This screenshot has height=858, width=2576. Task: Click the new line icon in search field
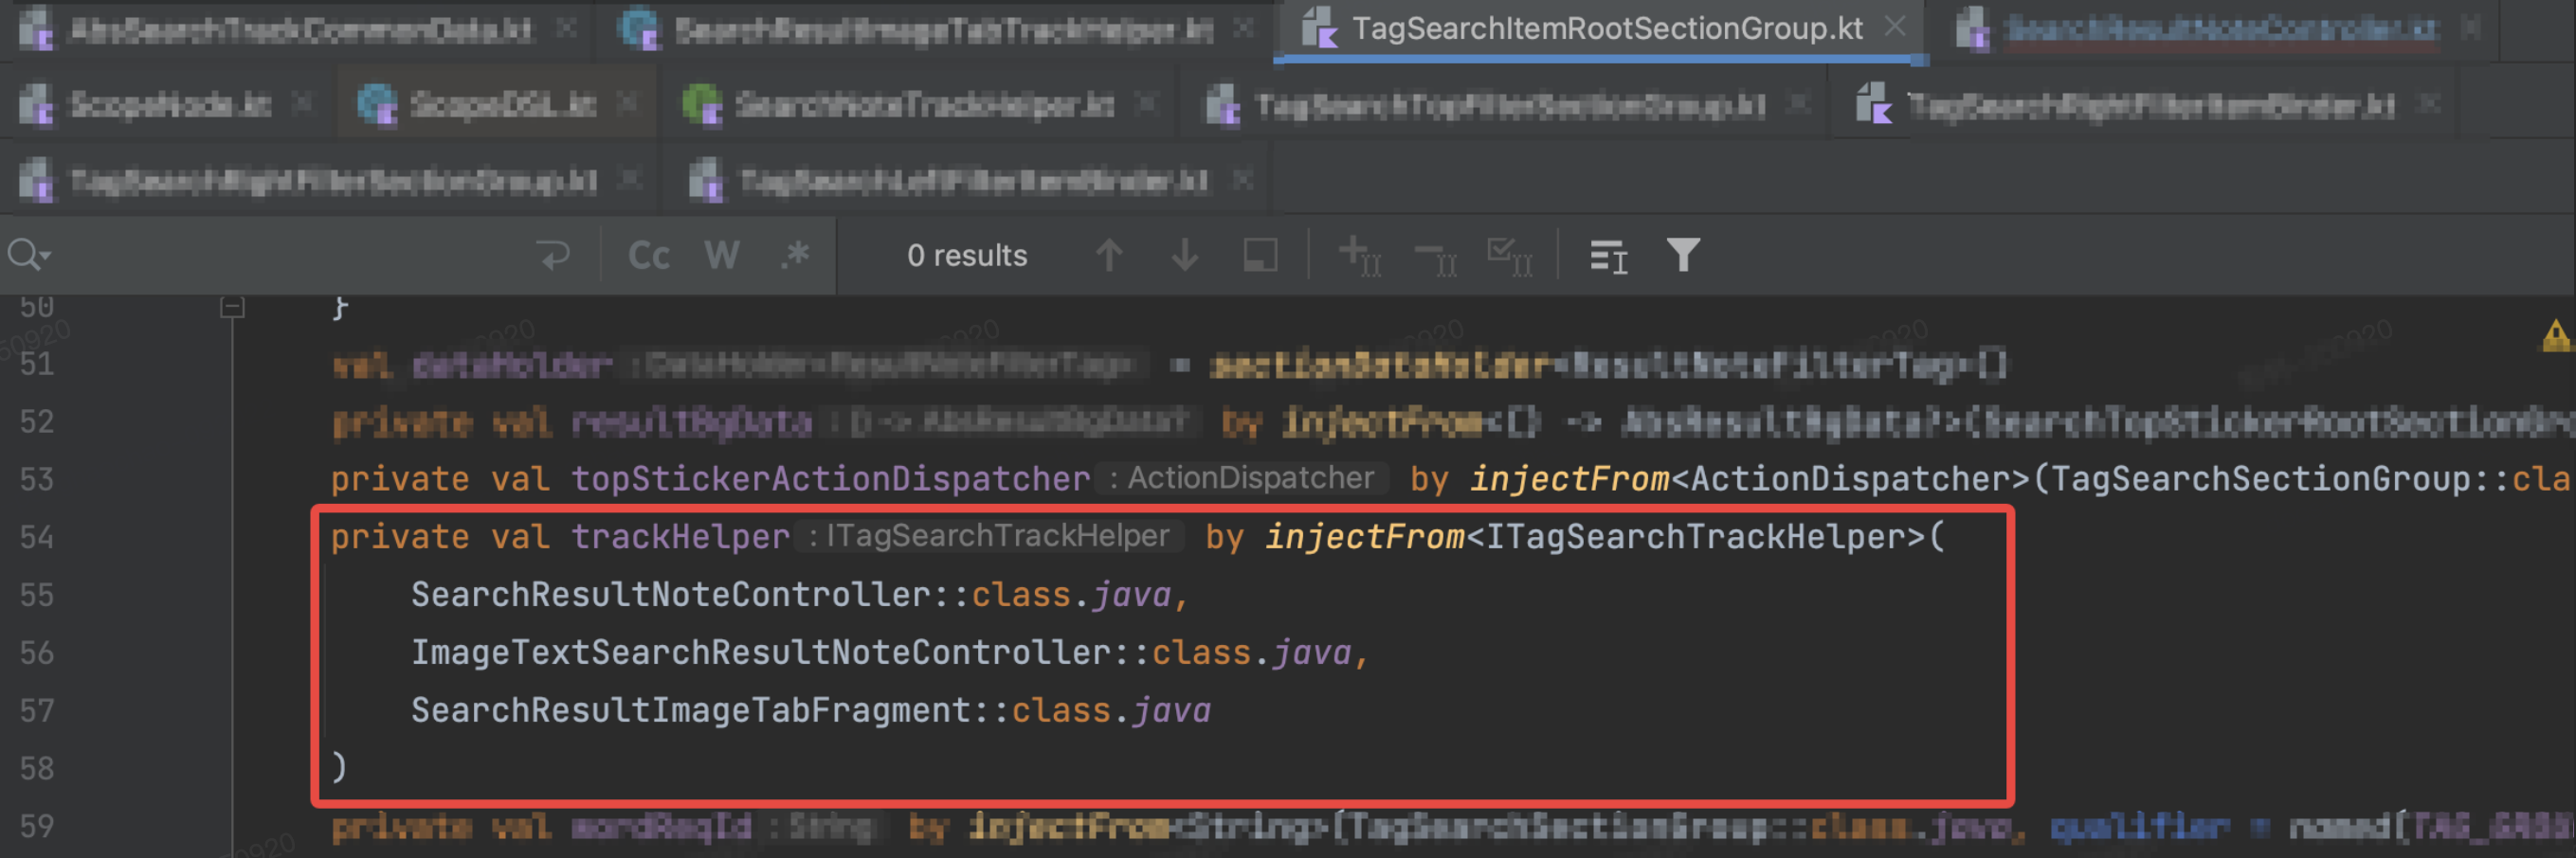coord(553,256)
